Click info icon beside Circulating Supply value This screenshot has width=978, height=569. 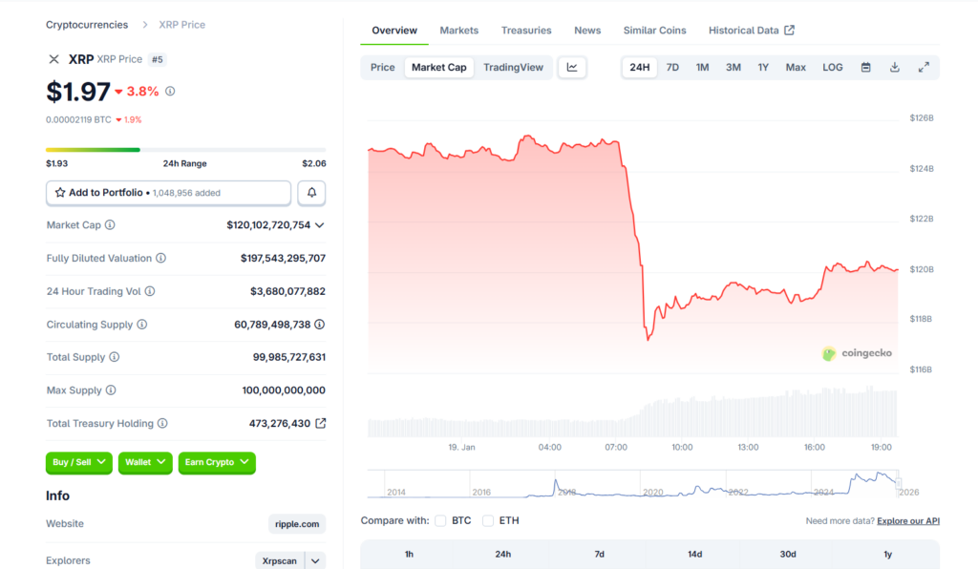click(x=320, y=325)
